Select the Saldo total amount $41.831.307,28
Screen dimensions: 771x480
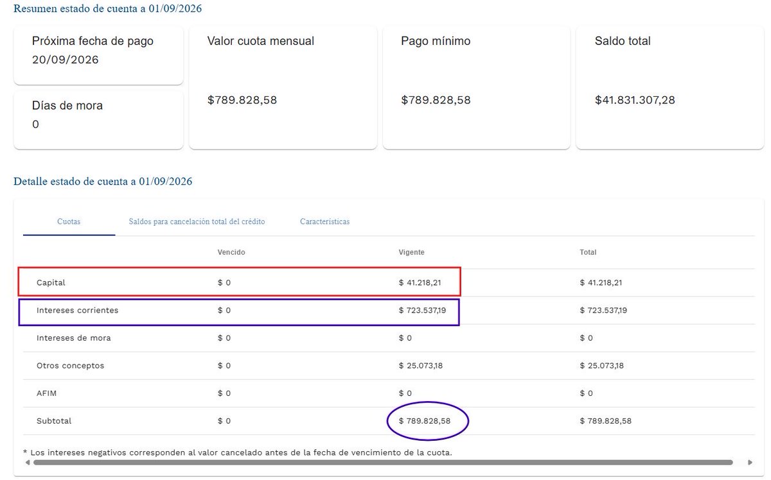[x=635, y=100]
